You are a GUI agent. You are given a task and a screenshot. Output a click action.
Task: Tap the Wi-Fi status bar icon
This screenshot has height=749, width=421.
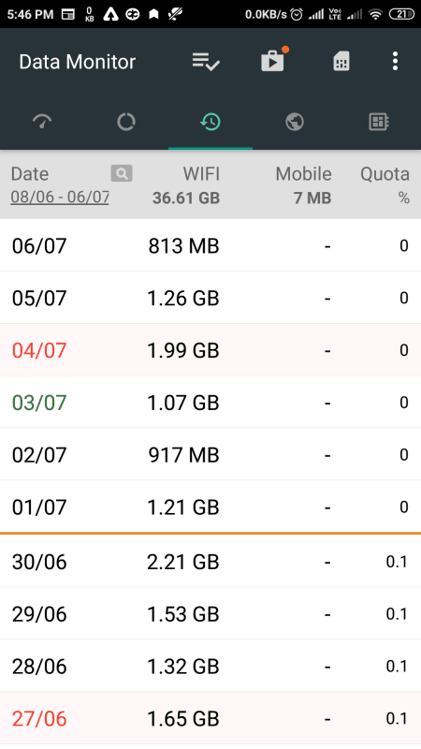click(x=376, y=15)
